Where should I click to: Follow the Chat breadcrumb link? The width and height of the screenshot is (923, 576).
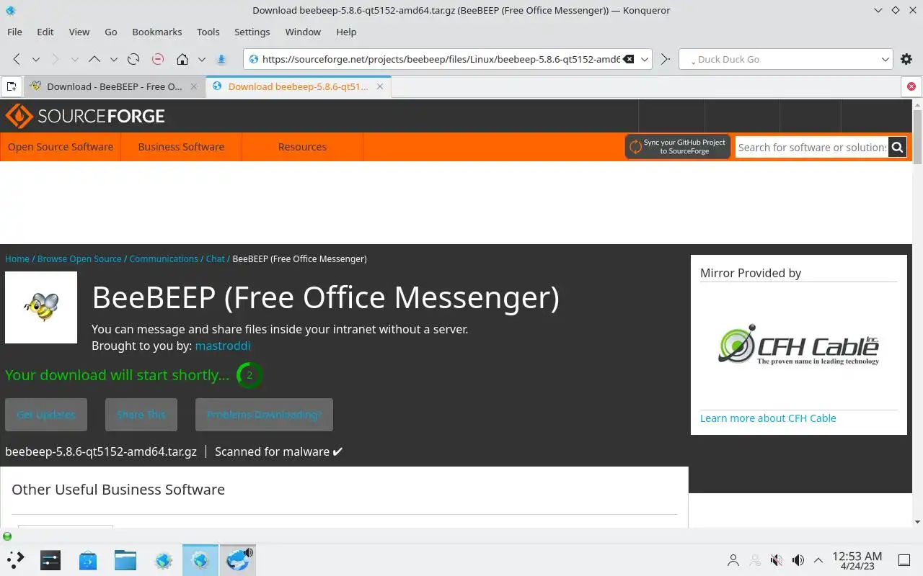216,258
